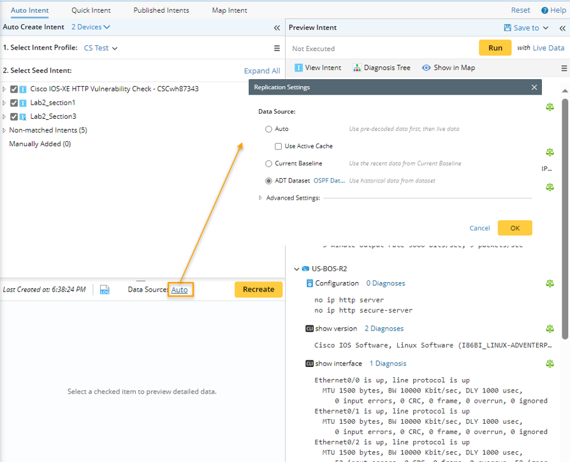Open the Save to dropdown
The image size is (570, 462).
click(x=525, y=27)
